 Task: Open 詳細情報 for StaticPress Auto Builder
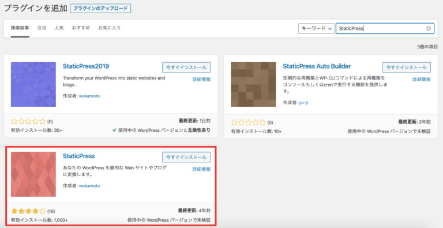click(422, 79)
